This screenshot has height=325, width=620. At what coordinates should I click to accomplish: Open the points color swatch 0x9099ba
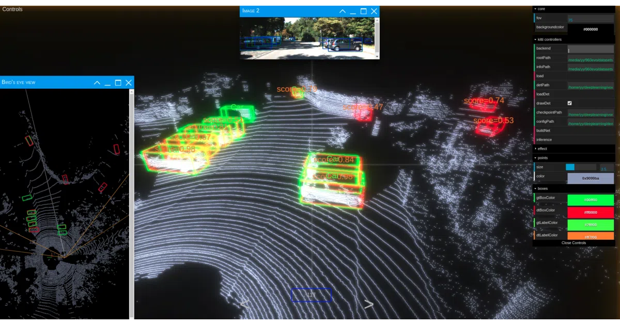[x=591, y=178]
